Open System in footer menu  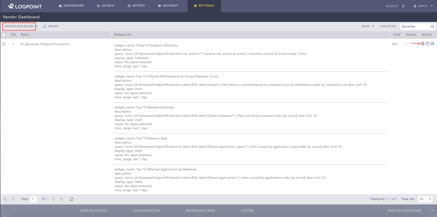pos(247,211)
